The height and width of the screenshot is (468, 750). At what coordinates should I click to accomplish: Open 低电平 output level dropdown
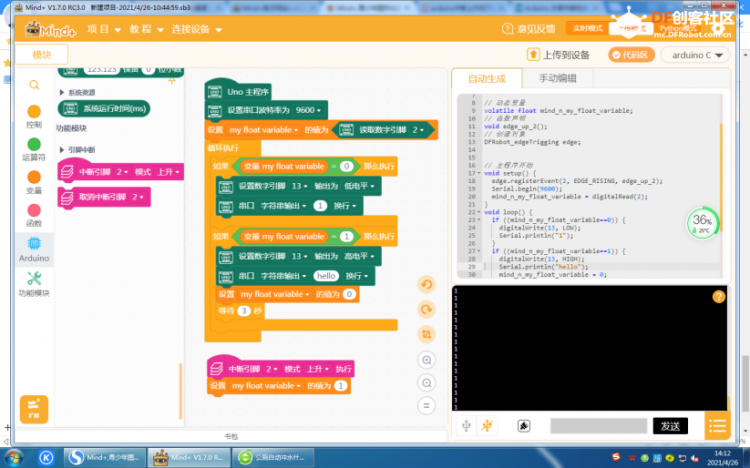[359, 186]
